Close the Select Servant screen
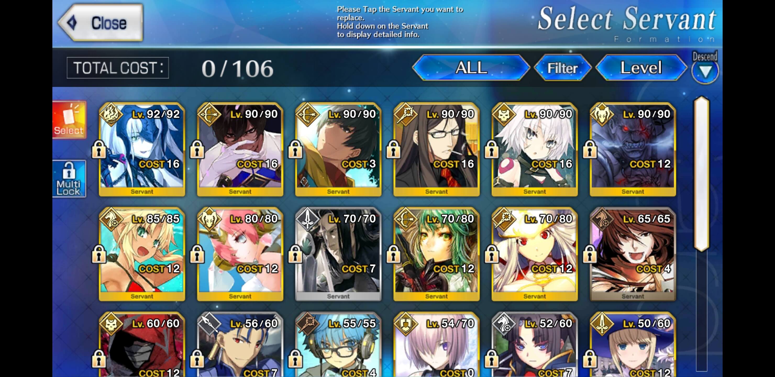775x377 pixels. (x=101, y=23)
